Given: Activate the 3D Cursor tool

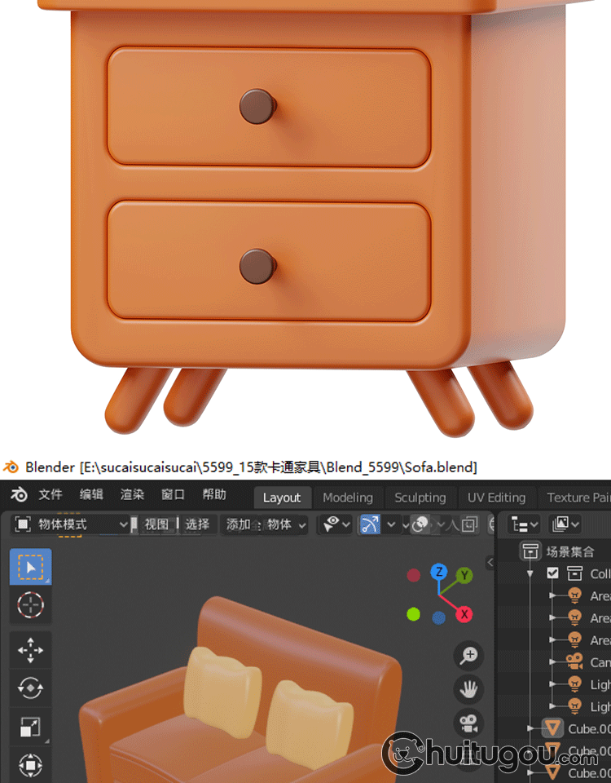Looking at the screenshot, I should click(x=30, y=605).
